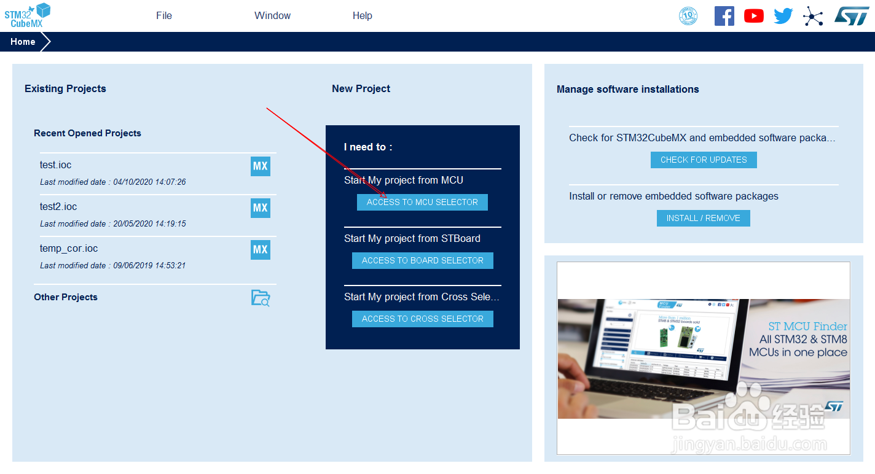The height and width of the screenshot is (474, 875).
Task: Click 'Check for STM32CubeMX and embedded software' text
Action: (702, 138)
